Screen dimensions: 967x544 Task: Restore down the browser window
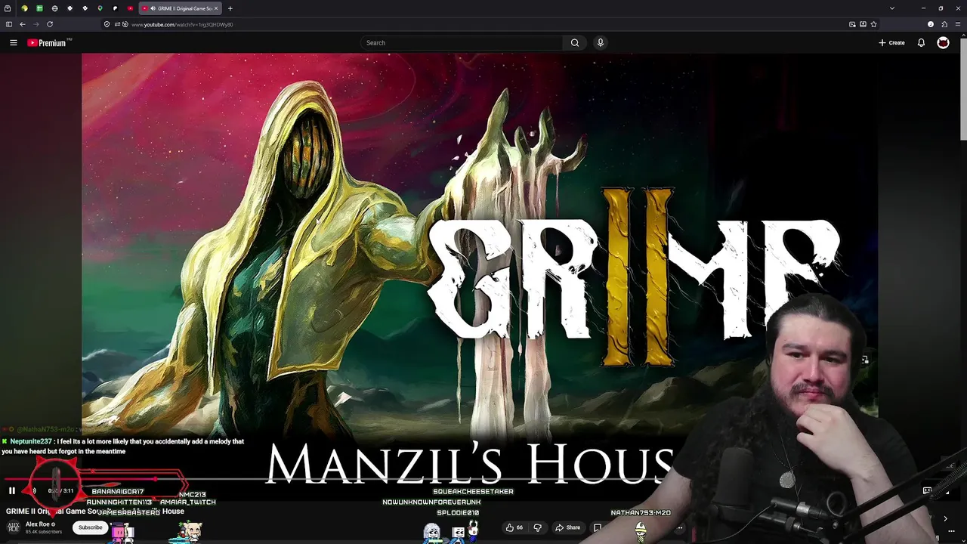pos(941,8)
